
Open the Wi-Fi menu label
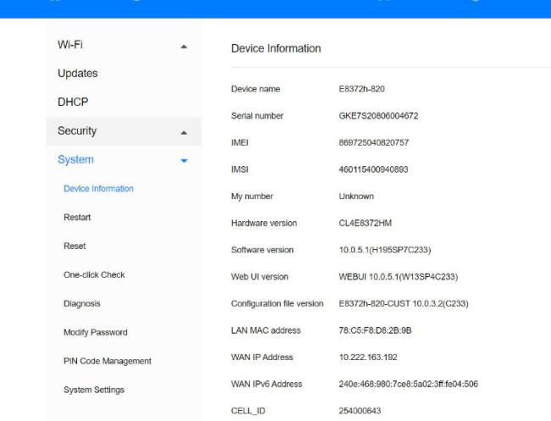(x=70, y=44)
